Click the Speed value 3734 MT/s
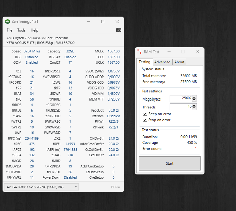 [x=32, y=51]
